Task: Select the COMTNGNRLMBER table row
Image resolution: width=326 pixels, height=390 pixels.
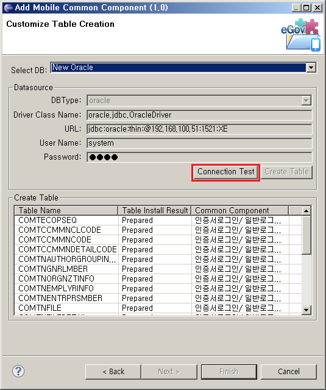Action: pos(158,269)
